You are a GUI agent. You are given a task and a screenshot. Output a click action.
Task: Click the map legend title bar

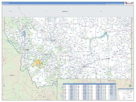[126, 89]
